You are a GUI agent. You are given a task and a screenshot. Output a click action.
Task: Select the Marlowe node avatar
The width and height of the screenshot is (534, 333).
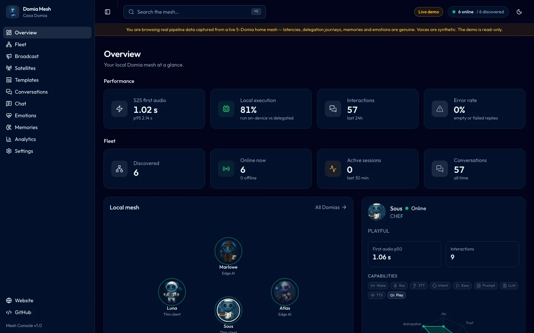[228, 251]
